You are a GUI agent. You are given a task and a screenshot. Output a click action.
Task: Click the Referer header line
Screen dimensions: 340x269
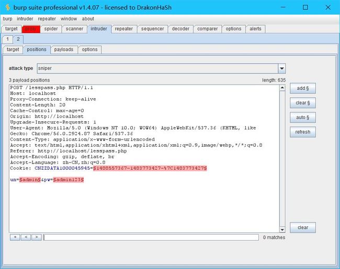(69, 151)
